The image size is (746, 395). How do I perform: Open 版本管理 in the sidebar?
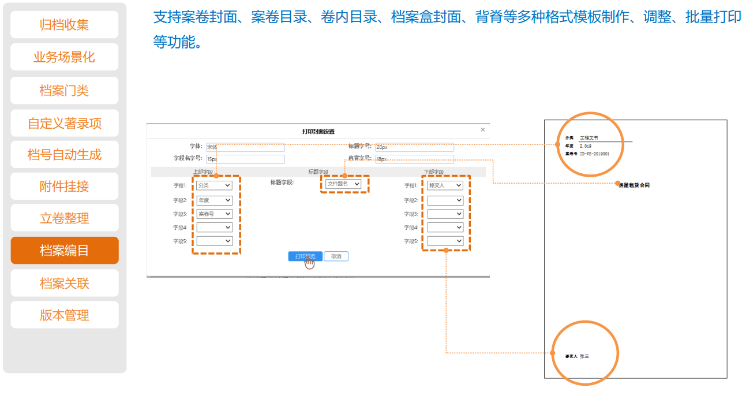[x=65, y=315]
